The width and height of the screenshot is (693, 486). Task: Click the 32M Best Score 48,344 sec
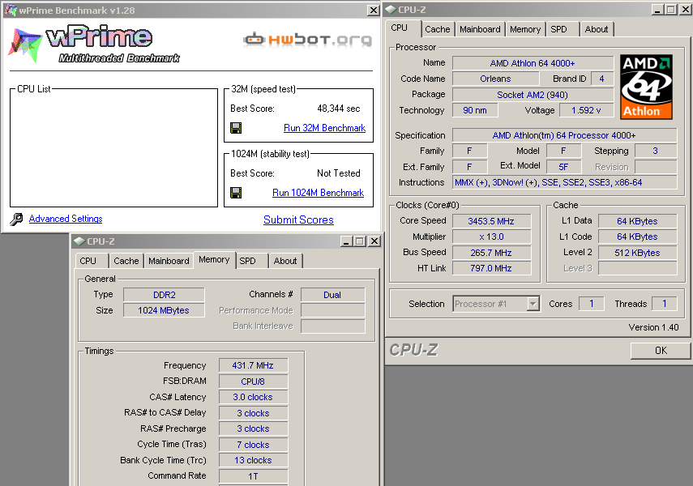[339, 109]
